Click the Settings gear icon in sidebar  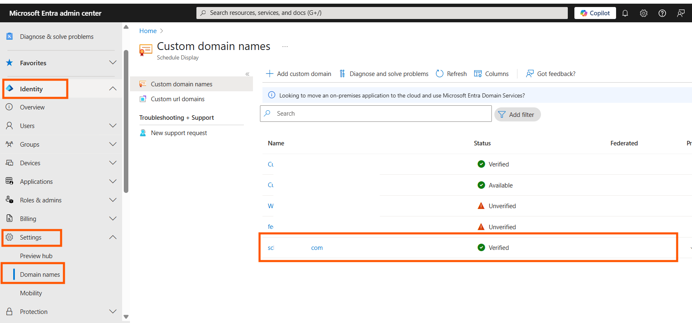(9, 237)
